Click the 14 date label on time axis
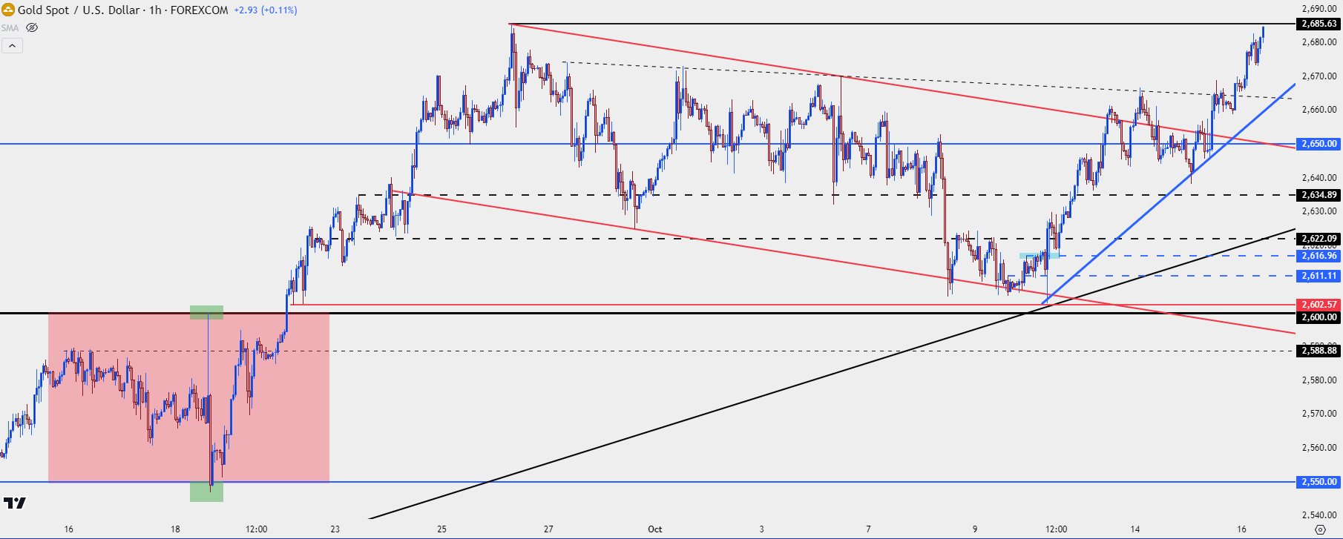This screenshot has width=1343, height=539. pyautogui.click(x=1135, y=529)
